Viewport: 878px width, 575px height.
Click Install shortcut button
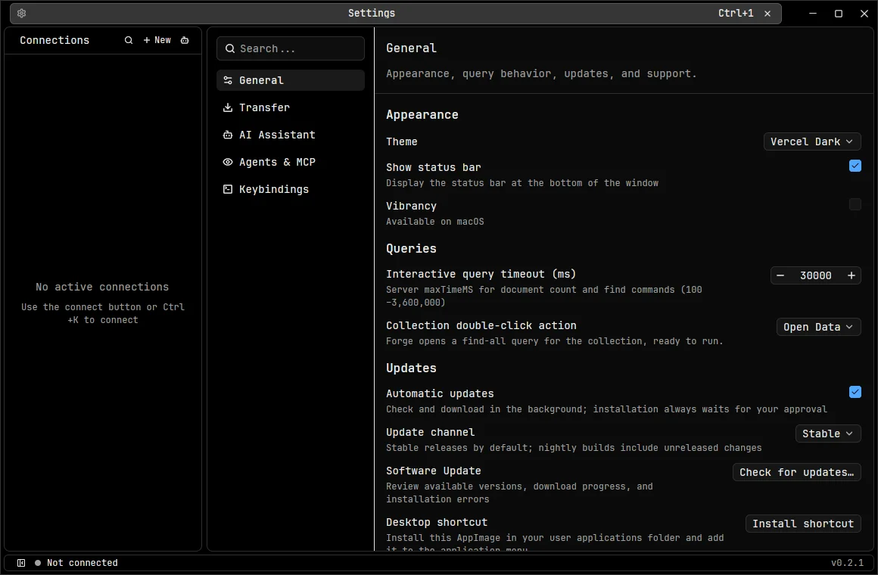click(x=803, y=524)
